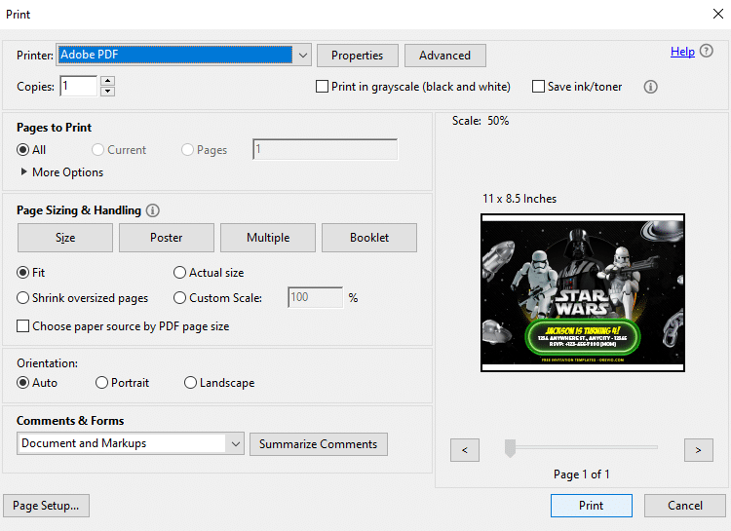Choose the Actual size radio option
The width and height of the screenshot is (731, 531).
click(x=179, y=272)
